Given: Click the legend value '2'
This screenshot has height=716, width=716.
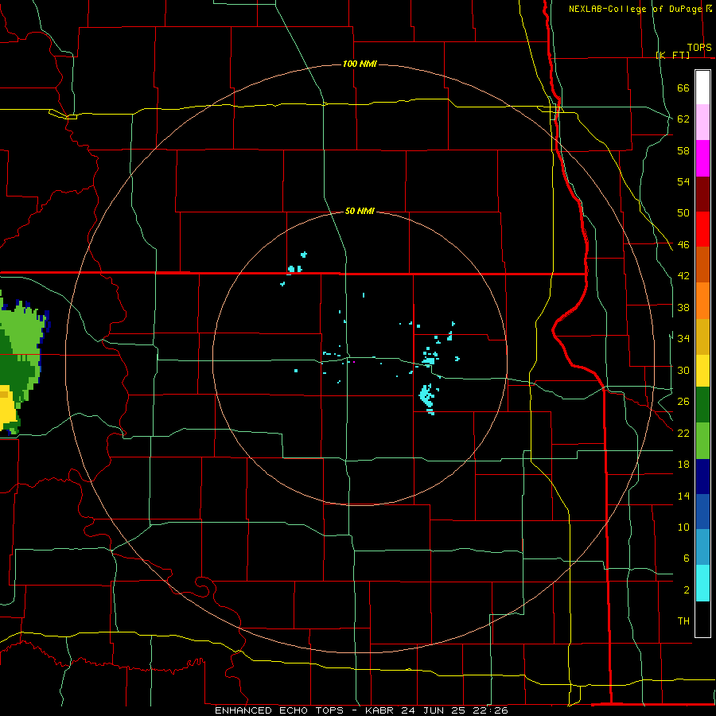Looking at the screenshot, I should coord(686,590).
